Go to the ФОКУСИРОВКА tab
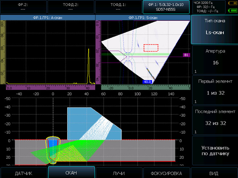The image size is (238, 178). tap(166, 173)
